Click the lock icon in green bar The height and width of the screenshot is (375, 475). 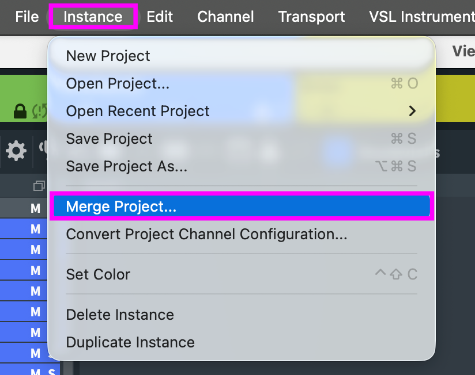pyautogui.click(x=20, y=111)
